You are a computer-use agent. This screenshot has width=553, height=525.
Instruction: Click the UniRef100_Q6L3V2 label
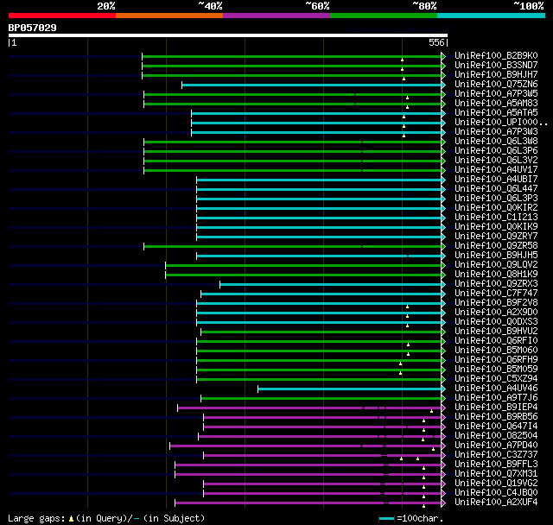(496, 161)
